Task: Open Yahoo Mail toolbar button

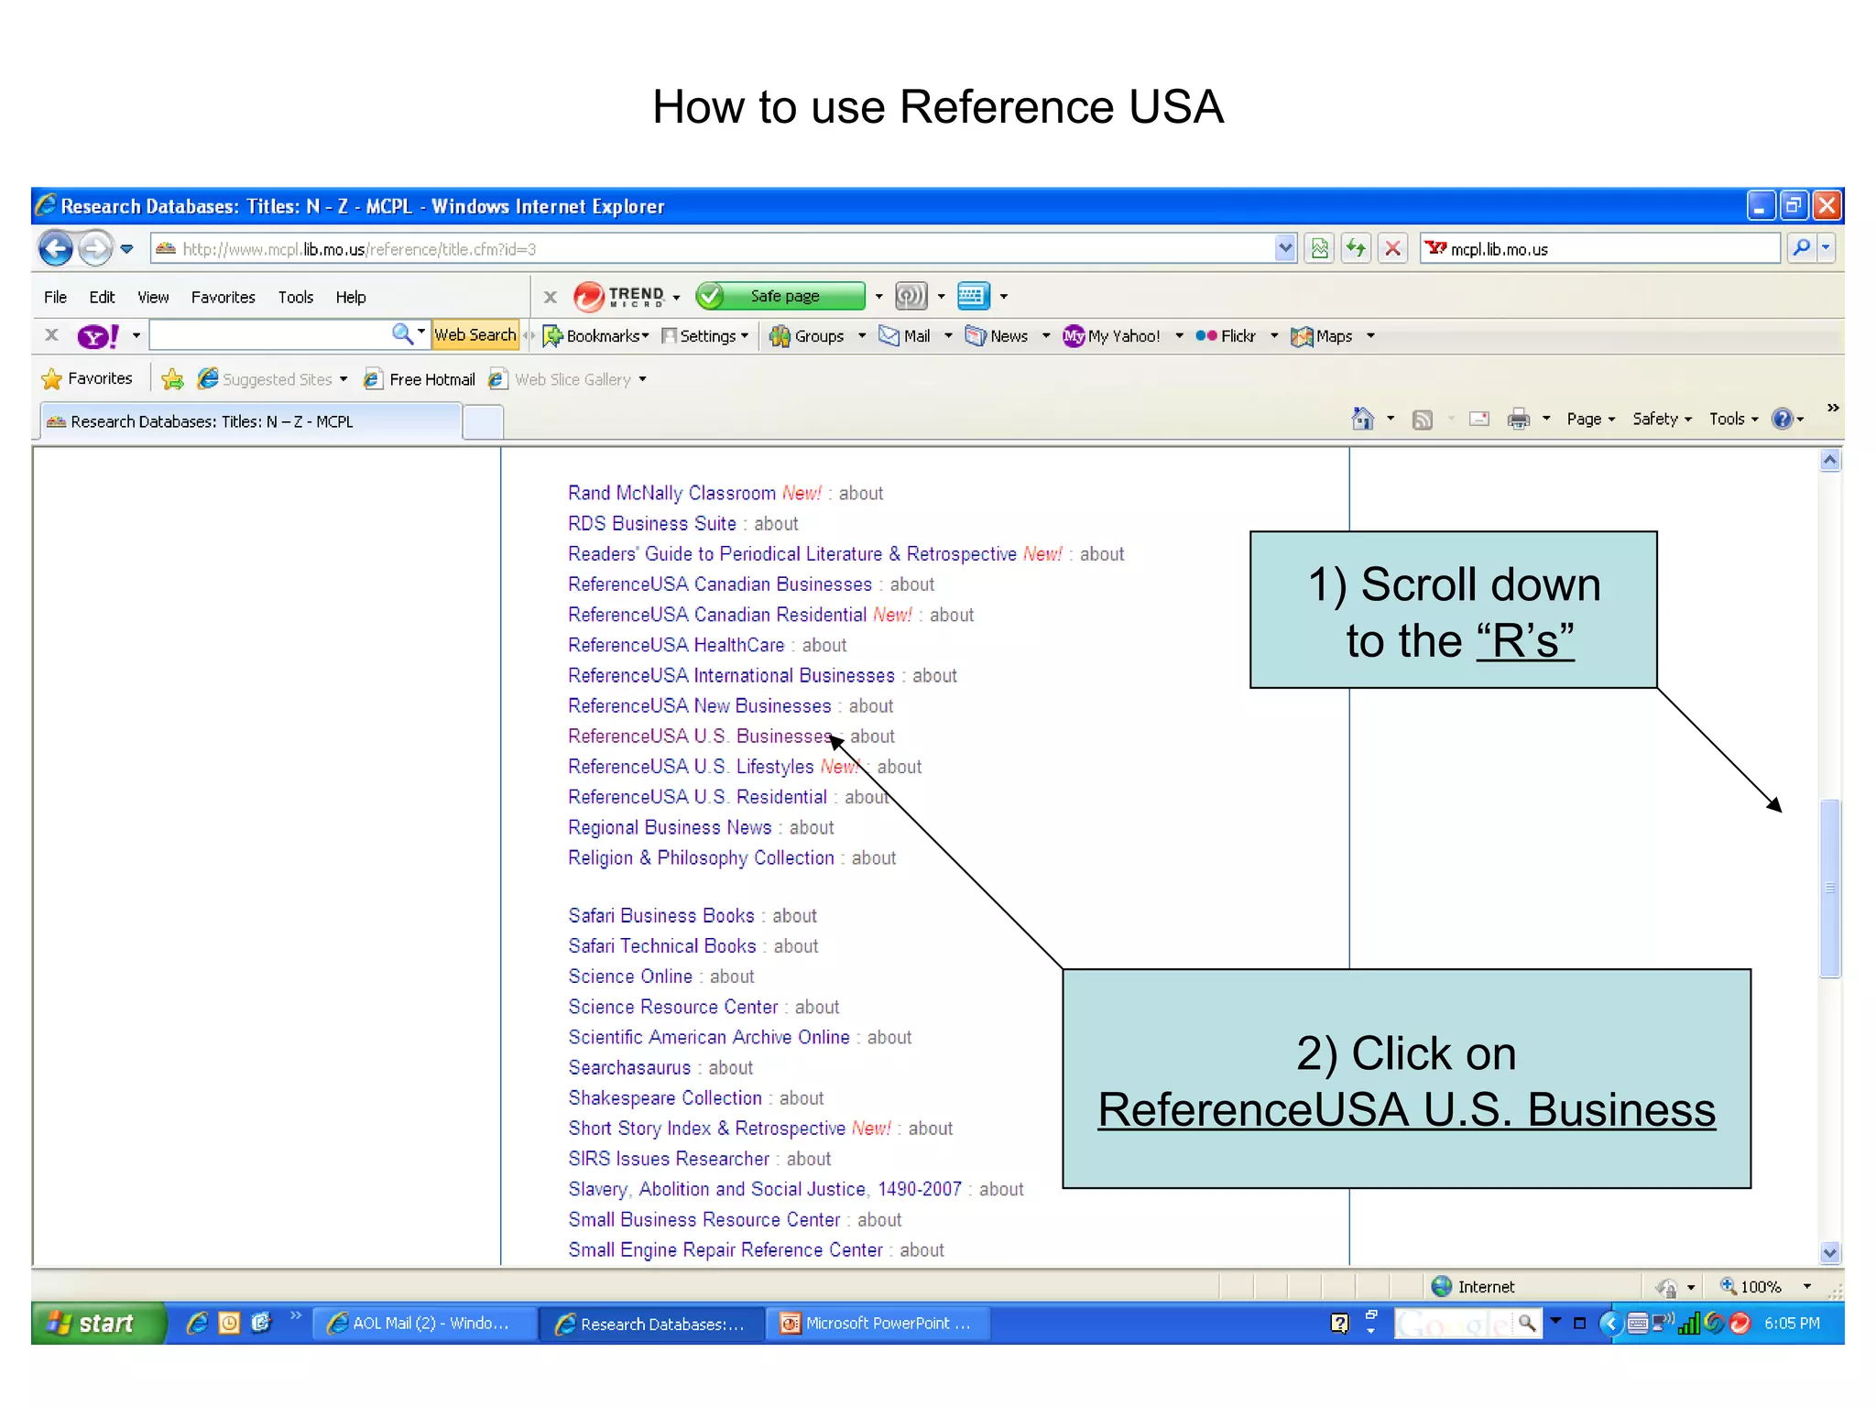Action: point(905,336)
